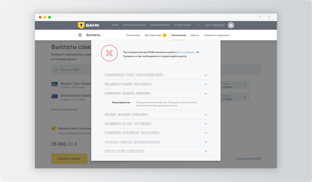Click the briefcase profile icon
Image resolution: width=312 pixels, height=182 pixels.
(231, 25)
